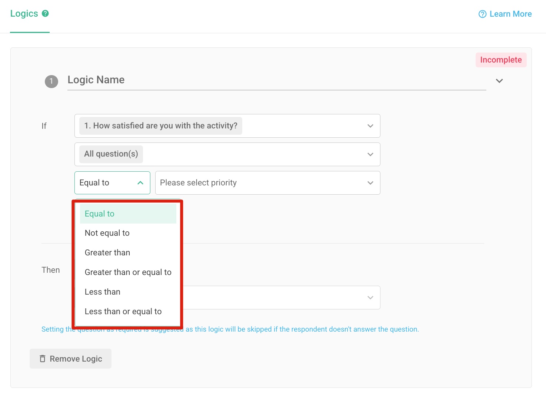546x396 pixels.
Task: Select "Less than or equal to" option
Action: (x=123, y=311)
